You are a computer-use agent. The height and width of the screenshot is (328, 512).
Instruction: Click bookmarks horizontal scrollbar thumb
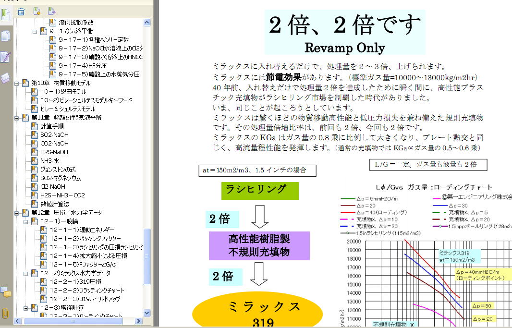73,321
